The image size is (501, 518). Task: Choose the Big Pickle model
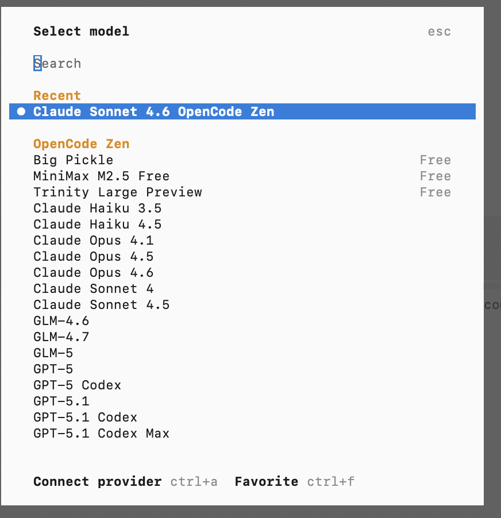[74, 160]
